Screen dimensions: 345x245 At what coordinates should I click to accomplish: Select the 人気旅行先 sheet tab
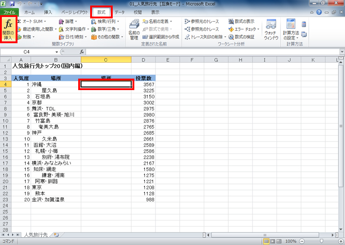click(36, 235)
